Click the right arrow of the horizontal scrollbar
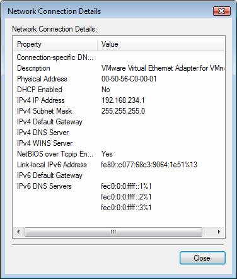237x279 pixels. coord(219,232)
